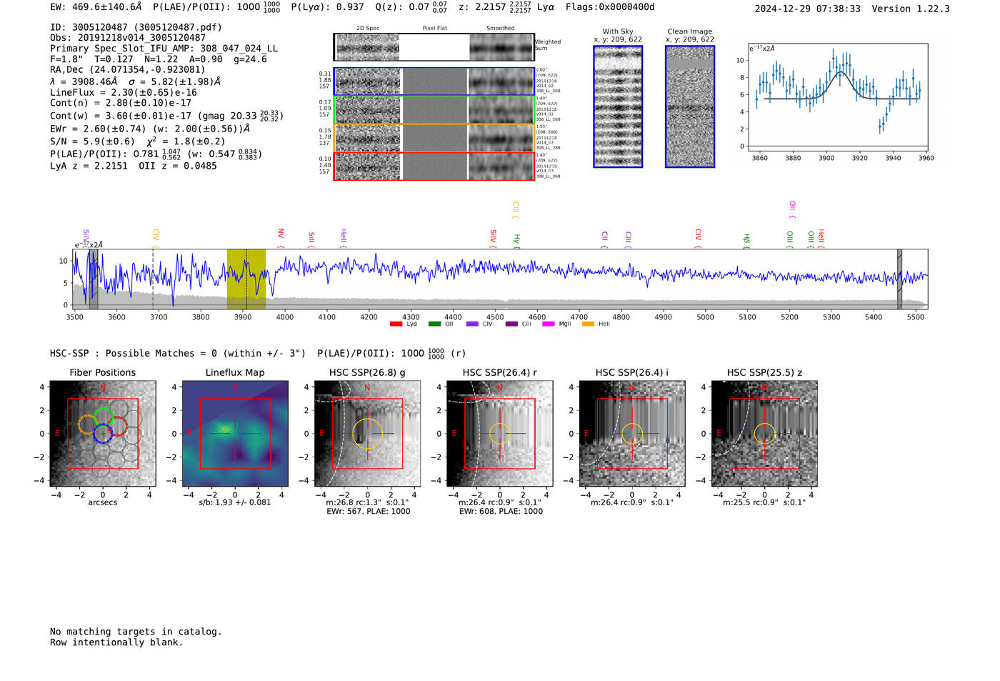The width and height of the screenshot is (1000, 681).
Task: Select the Fiber Positions panel image
Action: click(103, 434)
